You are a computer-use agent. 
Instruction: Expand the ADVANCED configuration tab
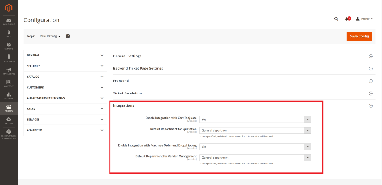[65, 130]
